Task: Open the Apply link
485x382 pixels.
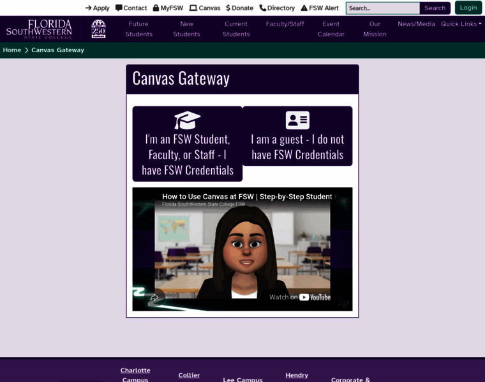Action: (98, 8)
